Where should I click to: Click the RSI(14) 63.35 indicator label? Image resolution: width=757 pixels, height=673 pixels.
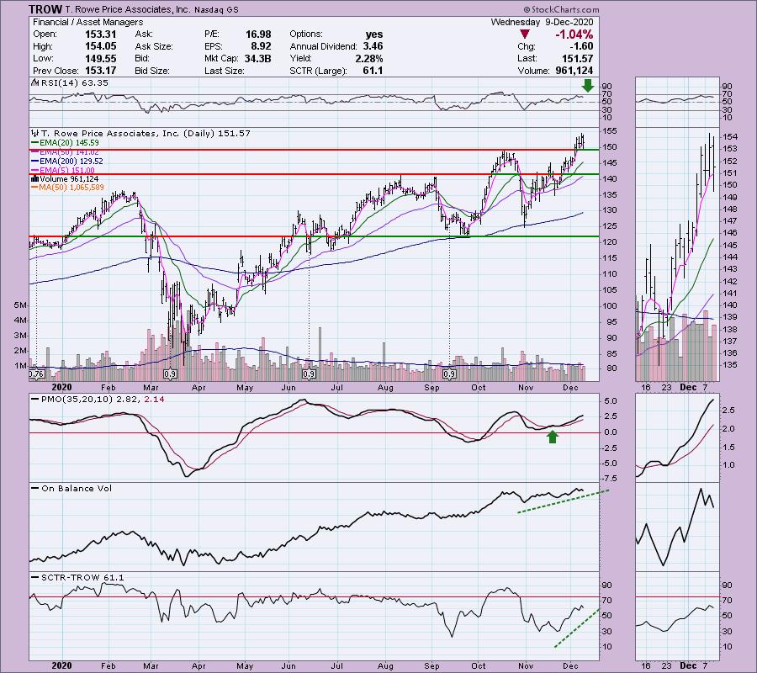pos(75,82)
